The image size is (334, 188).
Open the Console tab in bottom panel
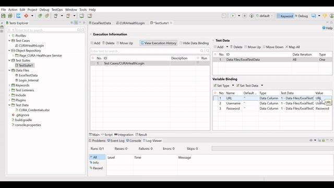click(x=134, y=140)
